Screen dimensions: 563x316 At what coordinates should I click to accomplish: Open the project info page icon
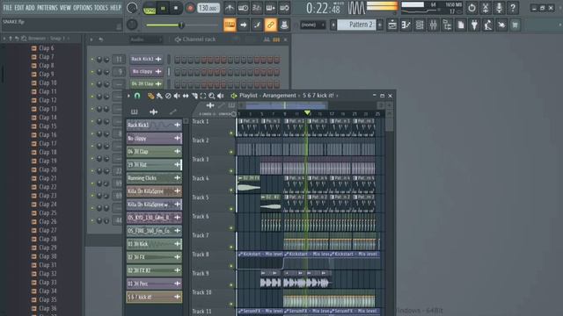[x=461, y=25]
